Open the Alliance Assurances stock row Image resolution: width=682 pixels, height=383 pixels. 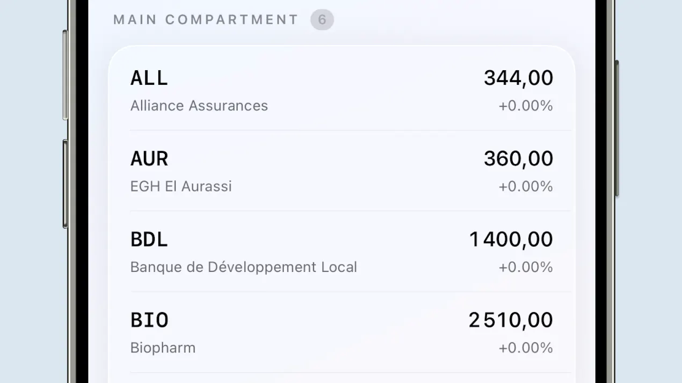point(342,90)
